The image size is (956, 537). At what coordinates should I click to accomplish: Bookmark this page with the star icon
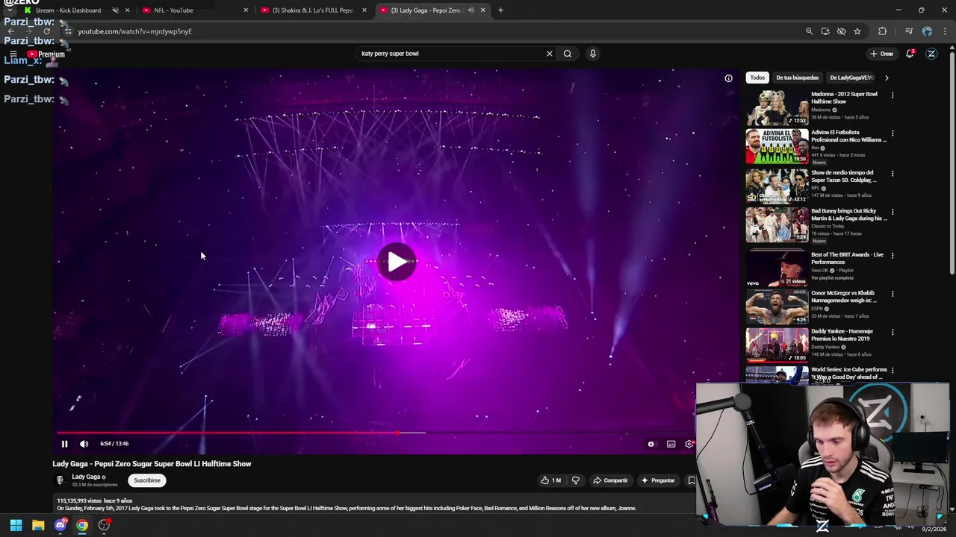pos(857,31)
